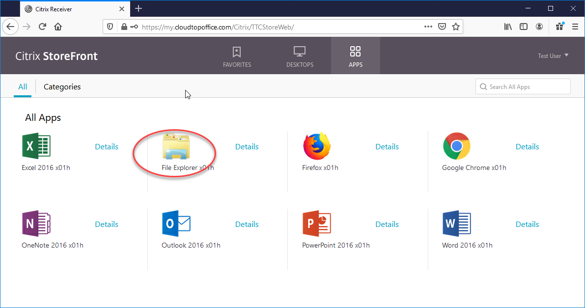The image size is (585, 308).
Task: View site security via the padlock icon
Action: pos(124,27)
